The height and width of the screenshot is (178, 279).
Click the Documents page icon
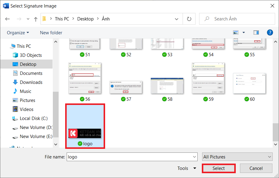(15, 73)
